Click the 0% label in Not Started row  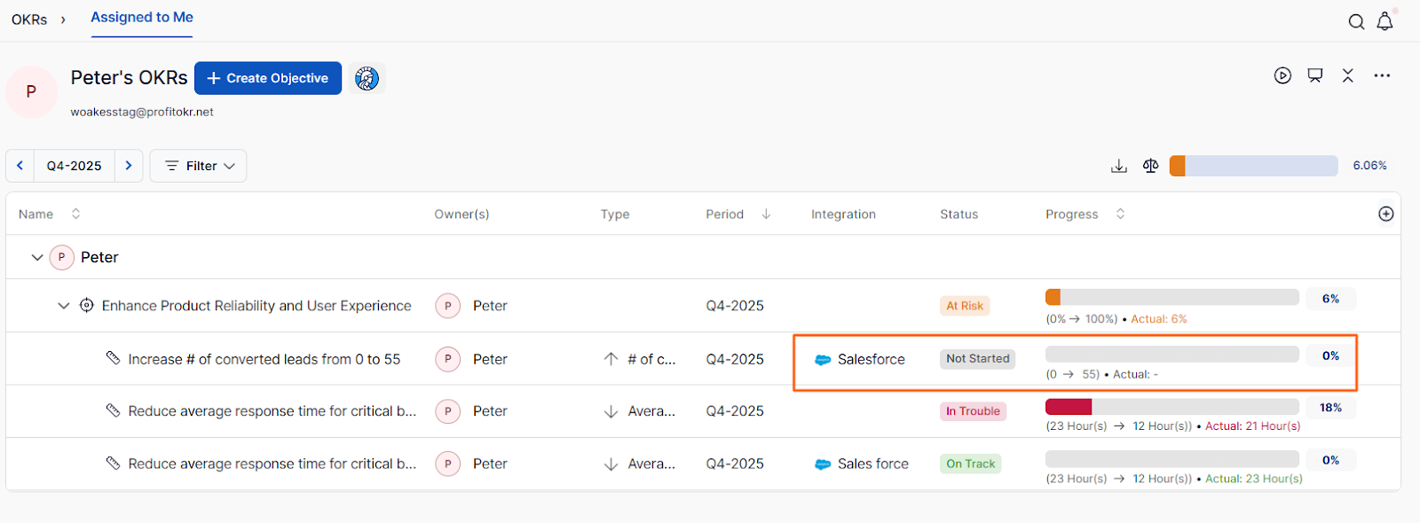tap(1330, 355)
